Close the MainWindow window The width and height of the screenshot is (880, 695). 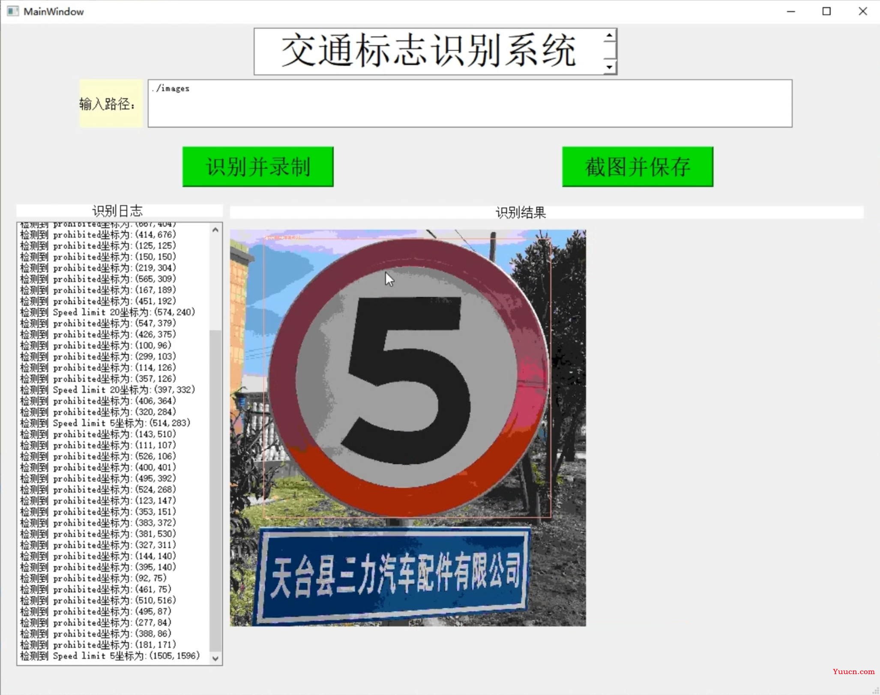[862, 12]
